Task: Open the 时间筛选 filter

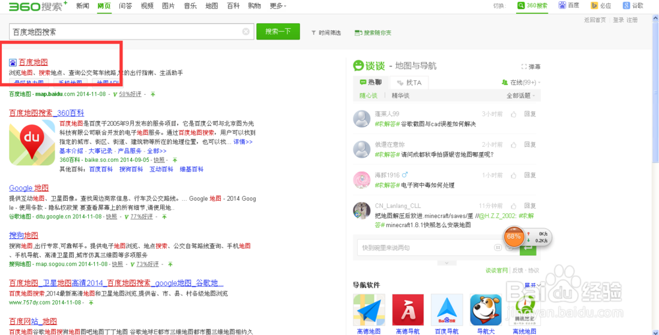Action: pyautogui.click(x=326, y=33)
